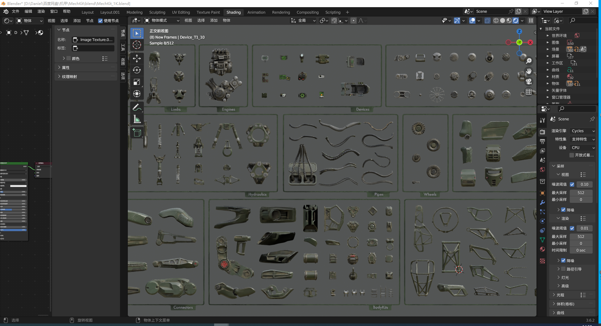The height and width of the screenshot is (326, 601).
Task: Choose the Annotate pencil tool
Action: coord(137,107)
